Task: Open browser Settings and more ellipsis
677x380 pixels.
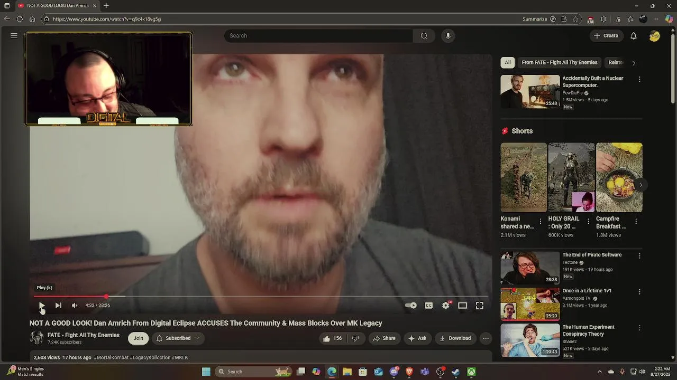Action: (x=656, y=19)
